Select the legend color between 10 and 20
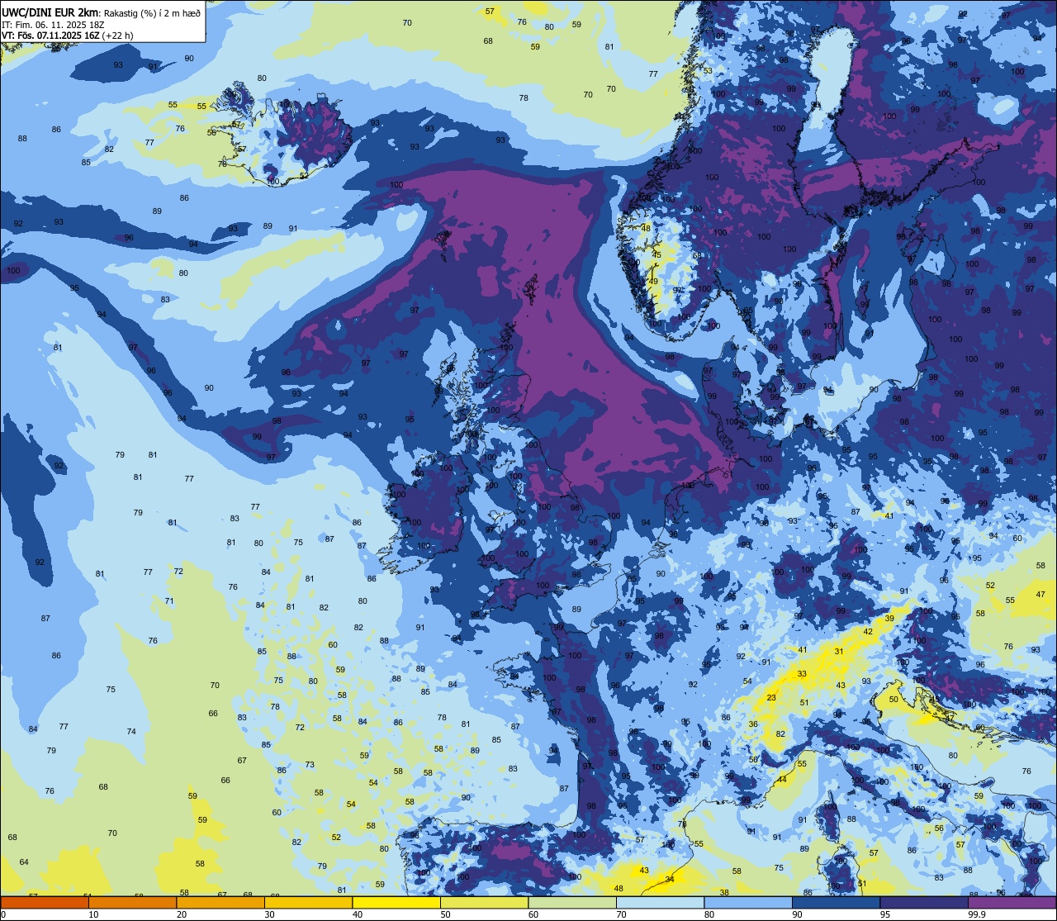 tap(132, 902)
